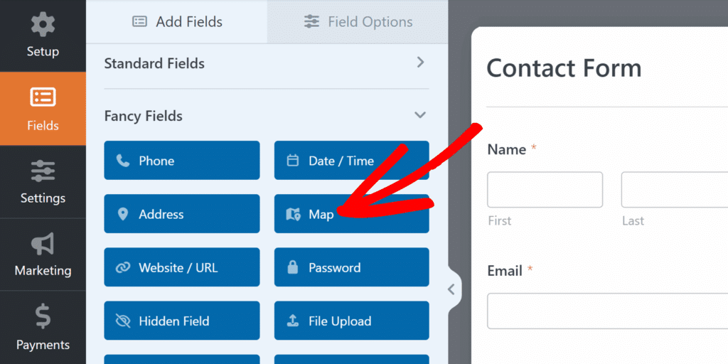Add the Map field
Image resolution: width=728 pixels, height=364 pixels.
click(351, 214)
